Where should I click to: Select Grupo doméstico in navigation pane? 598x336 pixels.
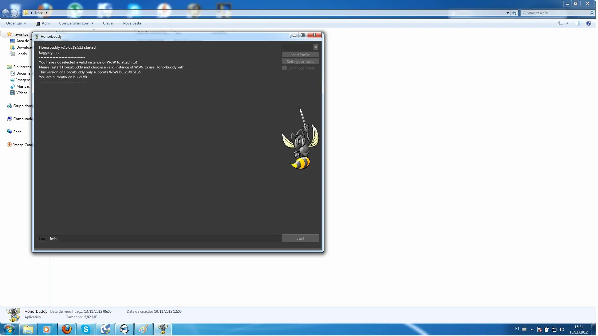[x=19, y=106]
